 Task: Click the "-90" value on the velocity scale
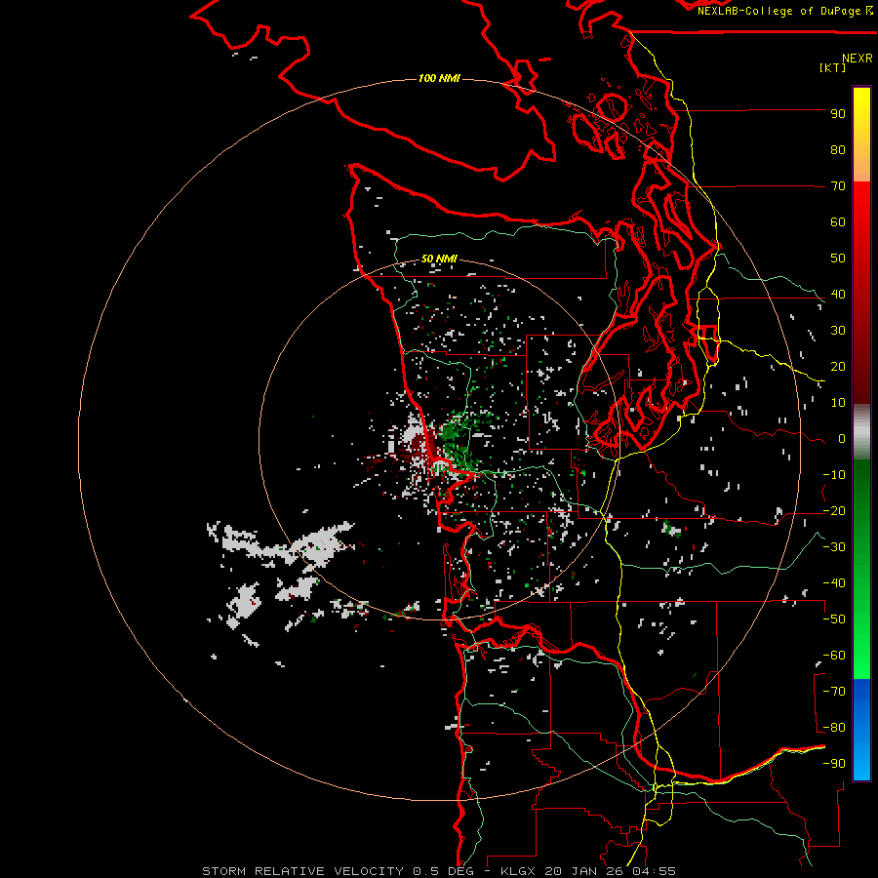pos(834,764)
